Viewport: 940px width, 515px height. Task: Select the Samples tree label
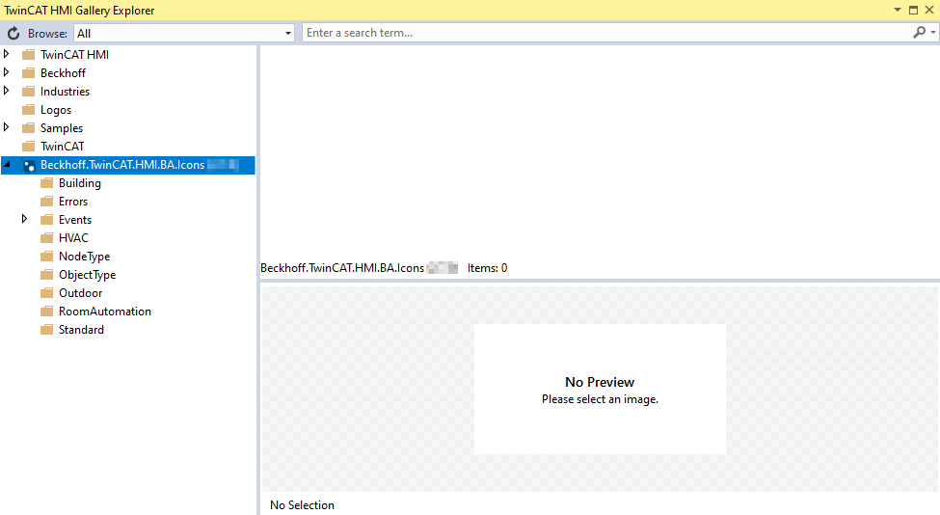pos(62,128)
